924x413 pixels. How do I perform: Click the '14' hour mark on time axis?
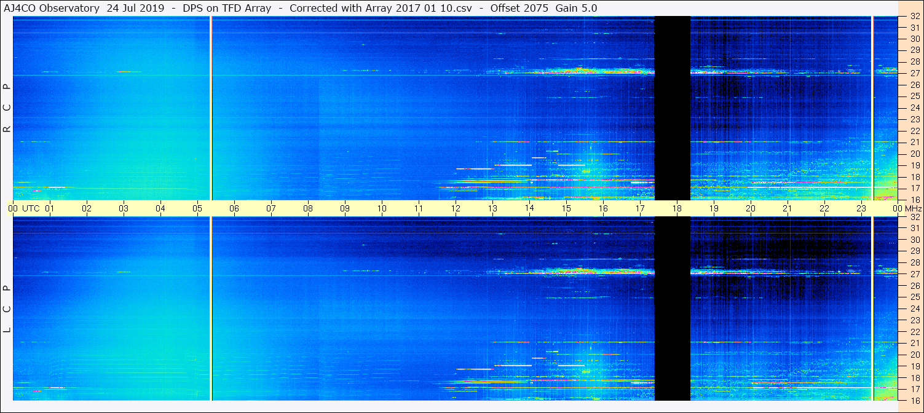pos(529,208)
